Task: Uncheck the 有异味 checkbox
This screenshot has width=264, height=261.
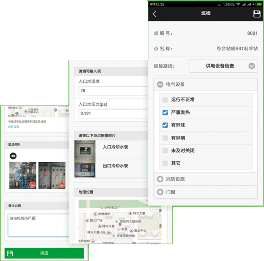Action: [165, 125]
